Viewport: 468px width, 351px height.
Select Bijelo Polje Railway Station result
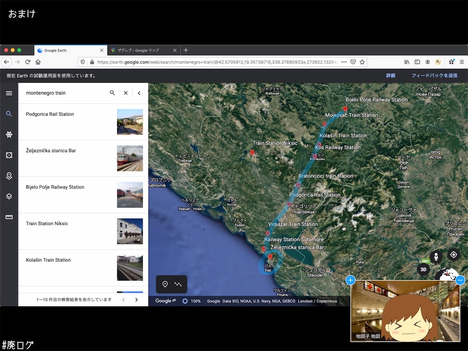point(83,195)
